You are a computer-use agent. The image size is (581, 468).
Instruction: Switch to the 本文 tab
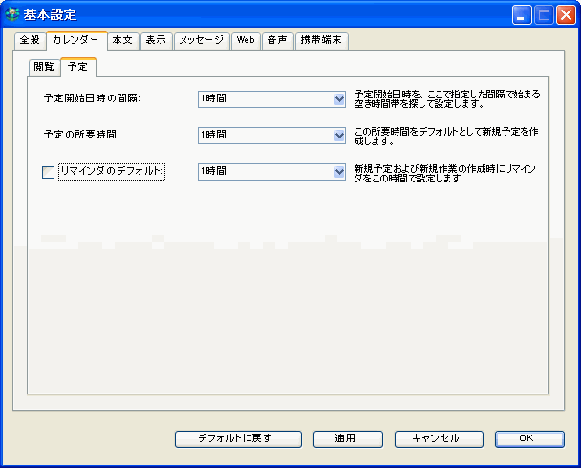click(x=123, y=40)
